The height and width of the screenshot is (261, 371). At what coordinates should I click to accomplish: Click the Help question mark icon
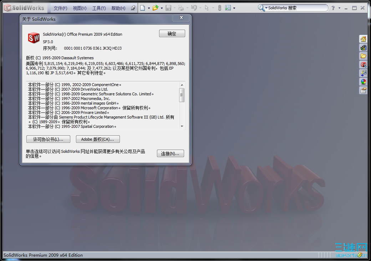click(x=333, y=8)
